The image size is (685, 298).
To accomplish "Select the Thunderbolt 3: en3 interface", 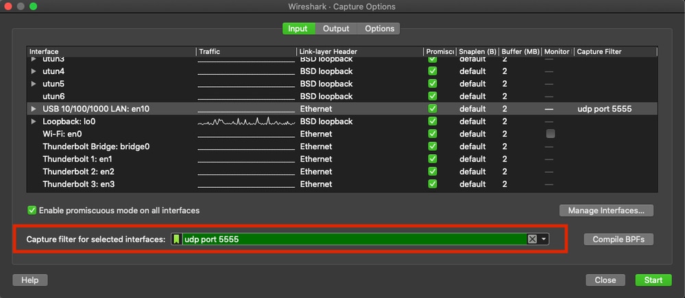I will [x=78, y=184].
